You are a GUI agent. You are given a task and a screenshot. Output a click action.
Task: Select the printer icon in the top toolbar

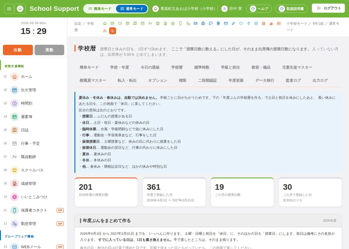(263, 24)
